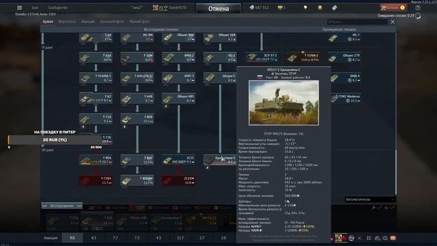Select the БМД-4 premium card
The image size is (437, 246).
346,78
